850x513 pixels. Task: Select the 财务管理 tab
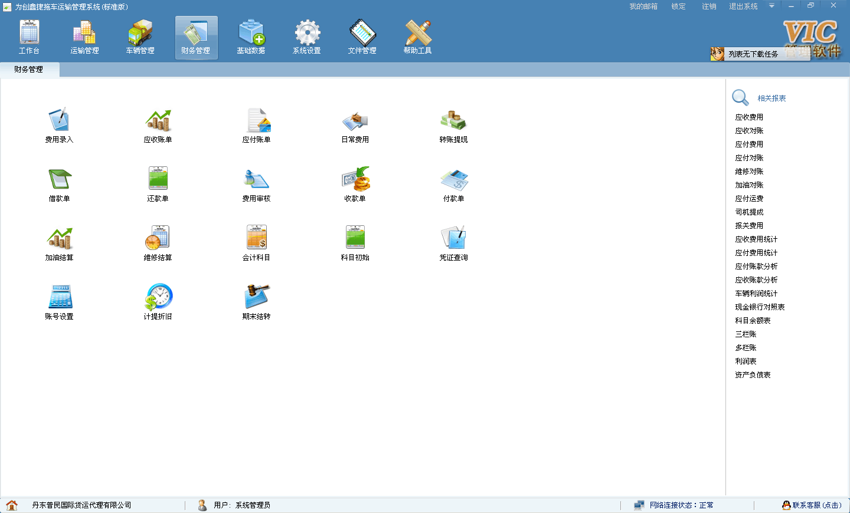pyautogui.click(x=28, y=70)
